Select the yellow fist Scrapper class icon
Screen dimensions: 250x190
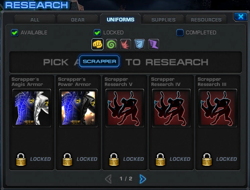(97, 44)
